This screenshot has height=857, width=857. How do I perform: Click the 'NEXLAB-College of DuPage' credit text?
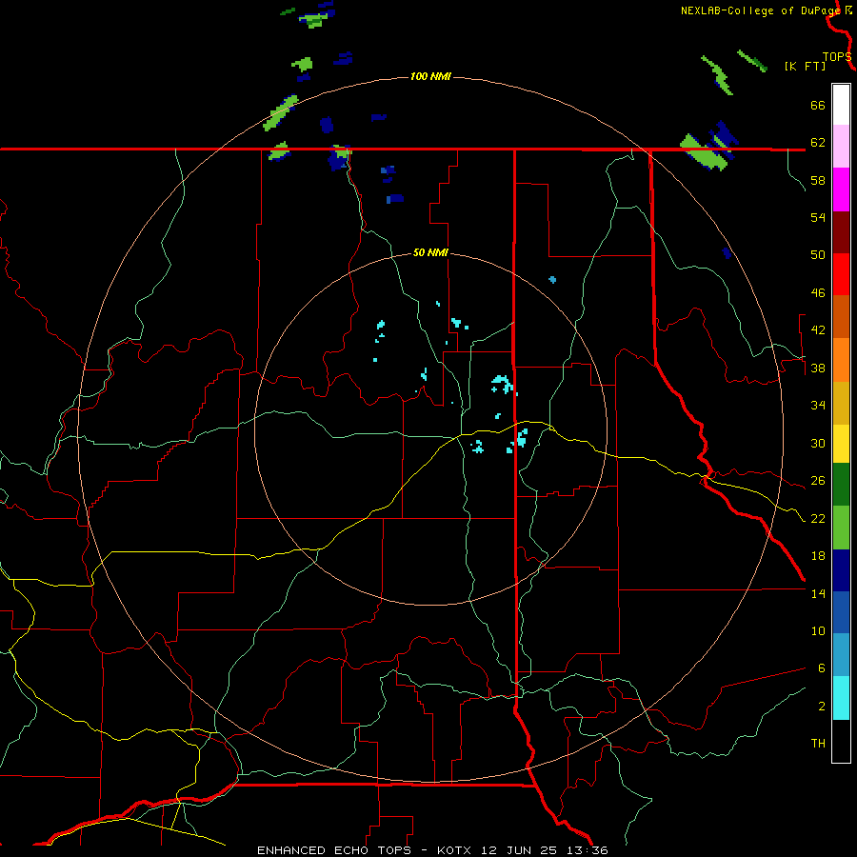pos(761,10)
